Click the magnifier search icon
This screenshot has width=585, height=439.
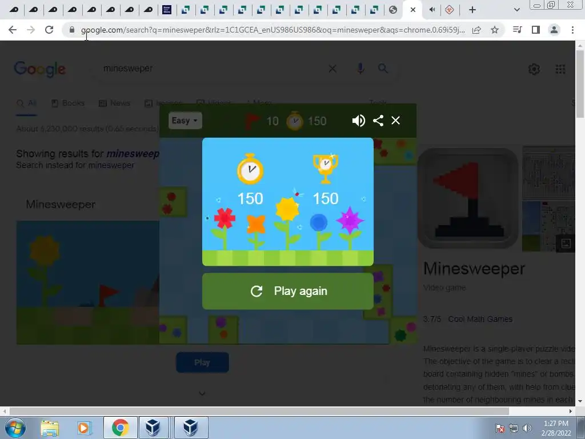pos(383,69)
